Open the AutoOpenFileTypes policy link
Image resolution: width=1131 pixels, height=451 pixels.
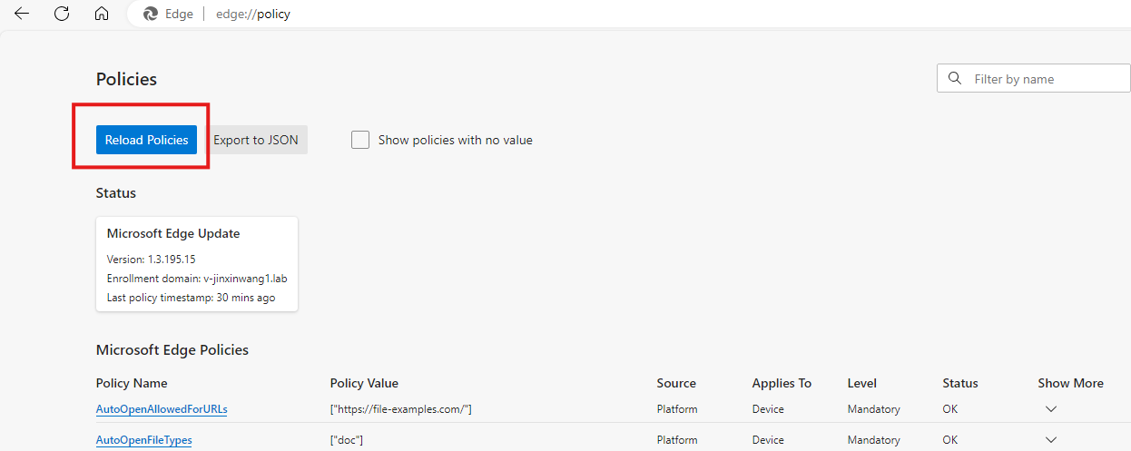click(x=143, y=440)
